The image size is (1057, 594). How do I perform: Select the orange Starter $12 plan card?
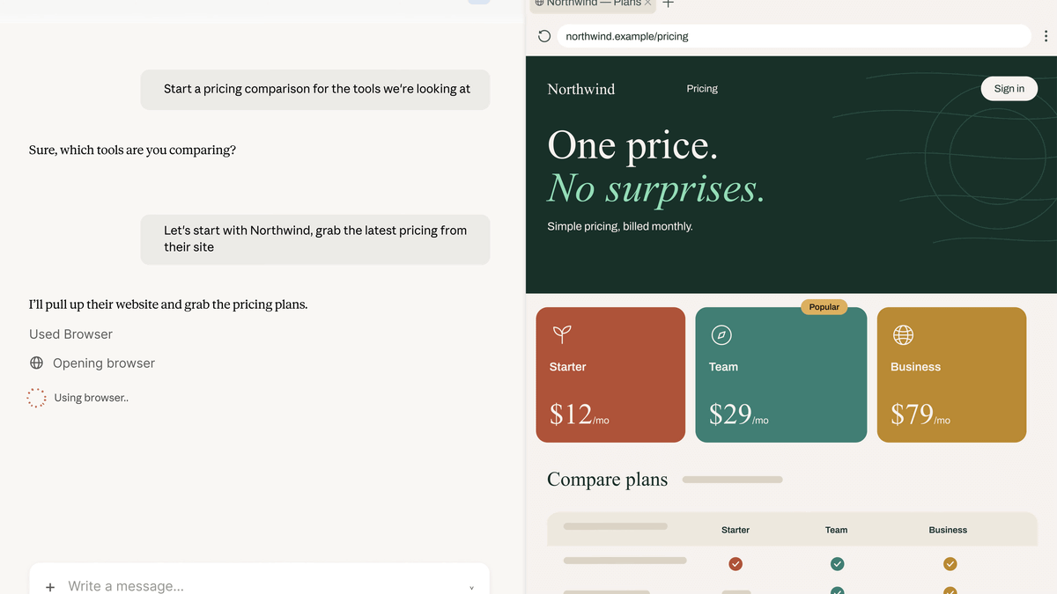click(x=610, y=375)
